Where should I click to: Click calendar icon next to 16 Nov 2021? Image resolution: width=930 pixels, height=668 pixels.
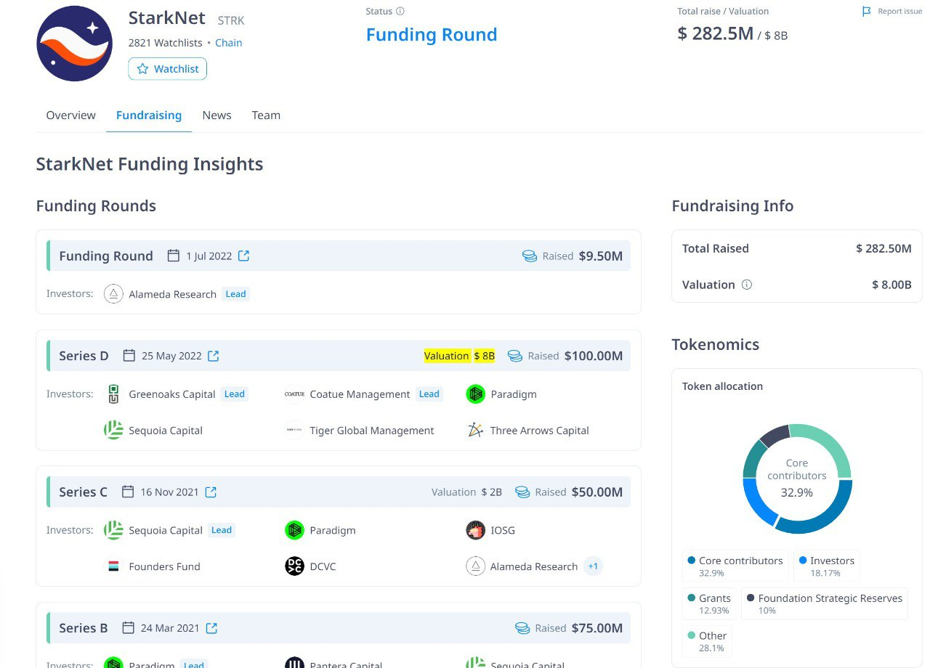point(128,492)
